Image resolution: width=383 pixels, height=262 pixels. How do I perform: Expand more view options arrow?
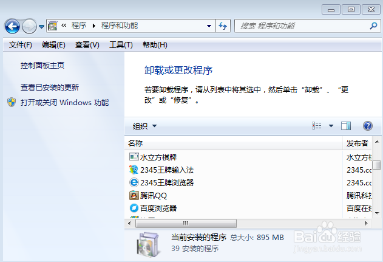pos(331,126)
